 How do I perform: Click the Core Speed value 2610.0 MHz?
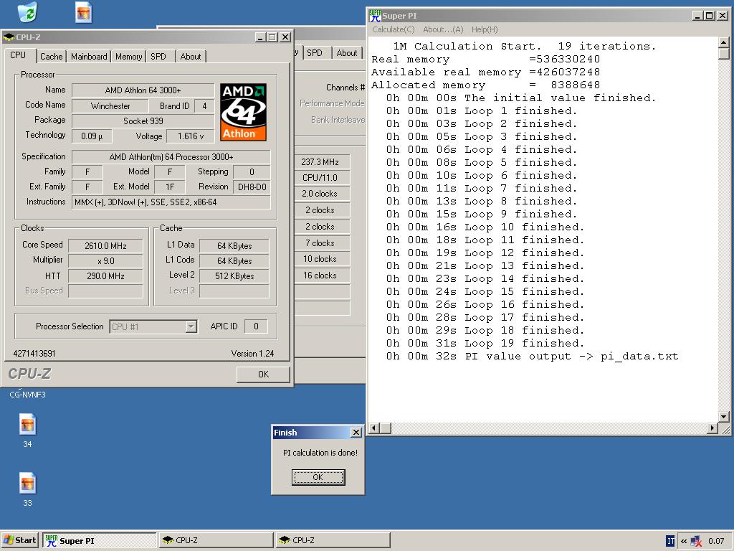105,245
